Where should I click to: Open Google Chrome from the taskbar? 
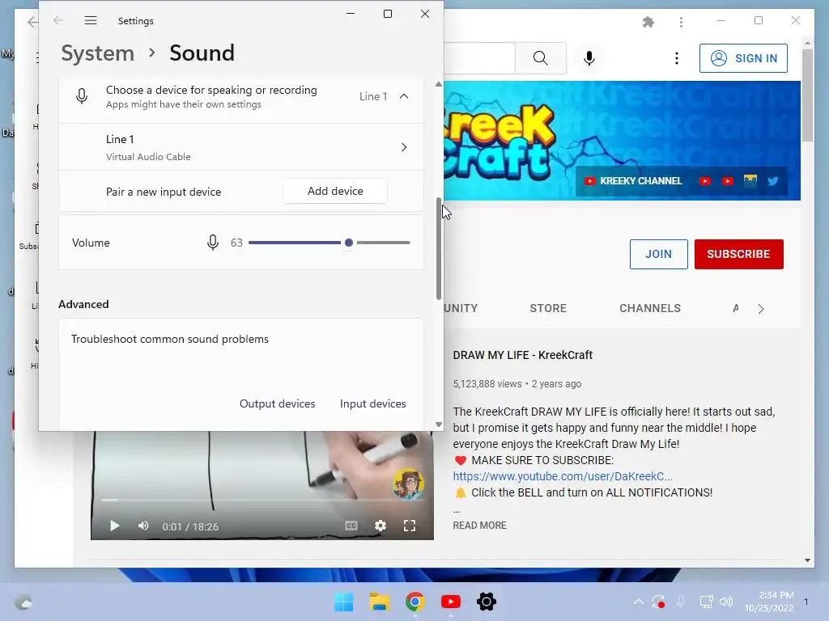tap(415, 602)
